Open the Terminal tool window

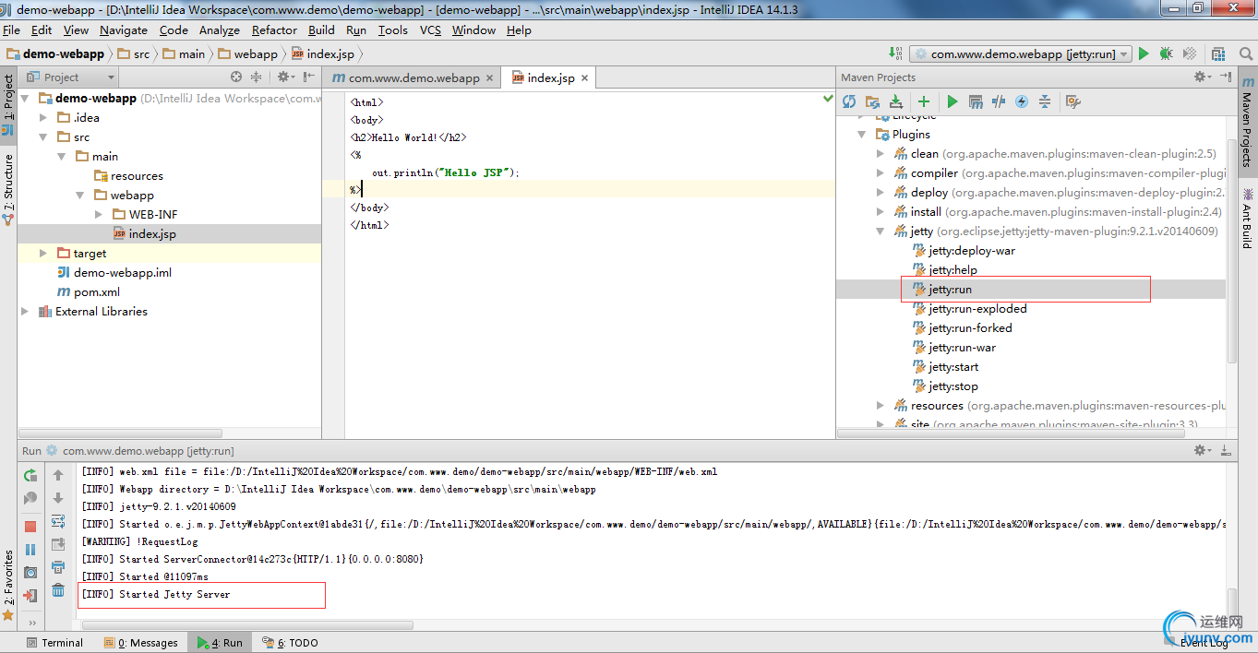tap(54, 643)
